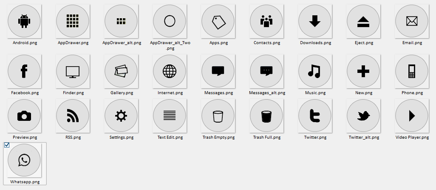436x190 pixels.
Task: Click the Whatsapp.png phone bubble thumbnail
Action: click(x=24, y=160)
